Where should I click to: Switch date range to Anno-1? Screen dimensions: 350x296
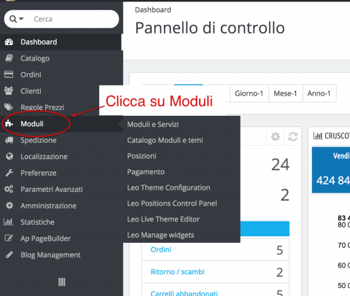(319, 93)
